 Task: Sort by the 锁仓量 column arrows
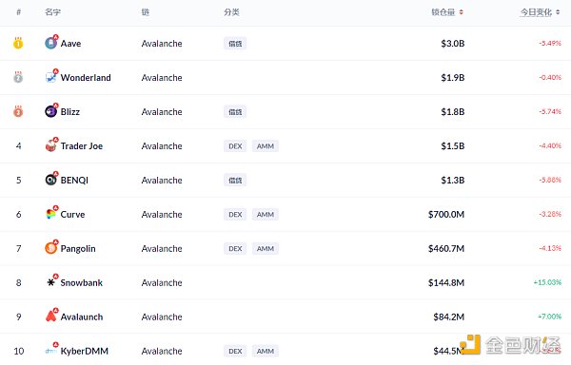click(461, 12)
